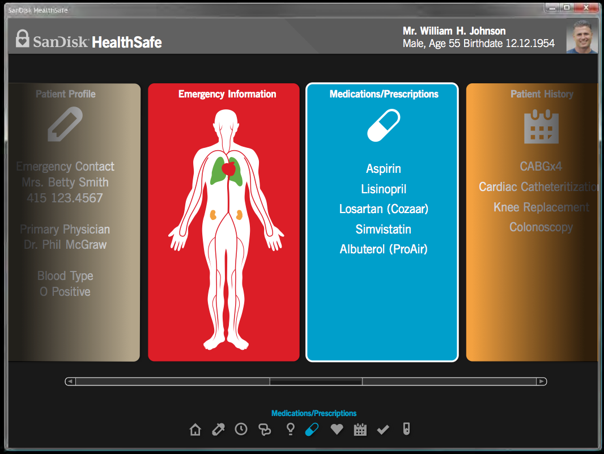Maximize the HealthSafe window
604x454 pixels.
click(567, 7)
